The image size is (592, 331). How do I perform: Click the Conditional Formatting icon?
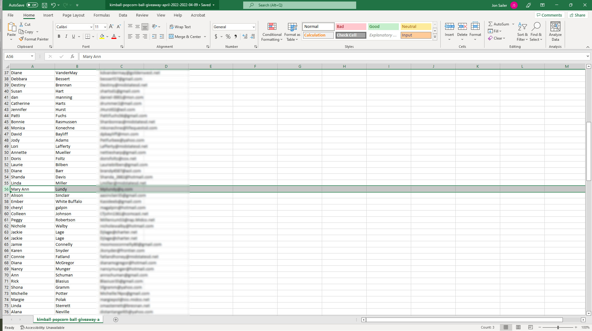point(272,27)
